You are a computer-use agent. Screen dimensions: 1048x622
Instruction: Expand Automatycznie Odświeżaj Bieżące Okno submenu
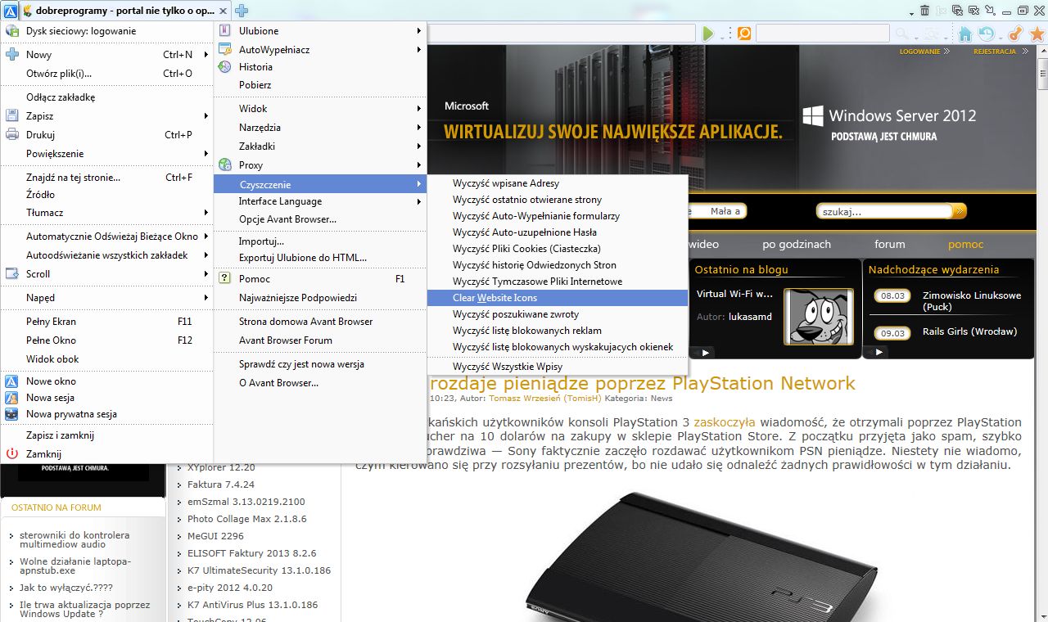[x=106, y=237]
